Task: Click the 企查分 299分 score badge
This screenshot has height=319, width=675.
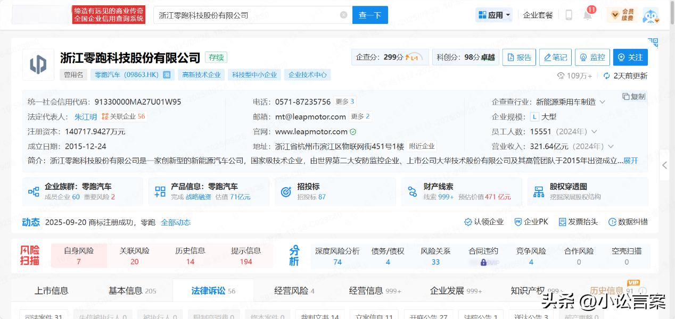Action: coord(389,57)
